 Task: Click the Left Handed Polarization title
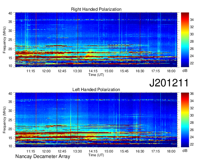click(96, 90)
